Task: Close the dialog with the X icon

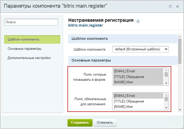Action: click(x=177, y=7)
